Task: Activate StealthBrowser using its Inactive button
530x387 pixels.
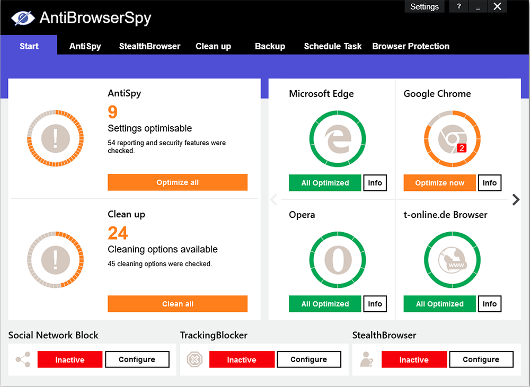Action: [413, 359]
